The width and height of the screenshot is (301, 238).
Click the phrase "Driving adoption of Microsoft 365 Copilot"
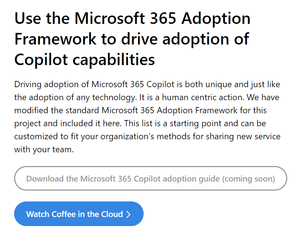[x=94, y=84]
